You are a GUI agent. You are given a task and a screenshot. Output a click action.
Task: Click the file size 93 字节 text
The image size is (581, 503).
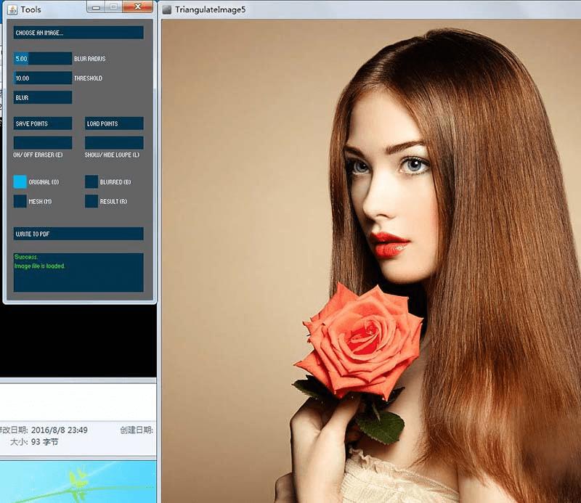(x=45, y=442)
